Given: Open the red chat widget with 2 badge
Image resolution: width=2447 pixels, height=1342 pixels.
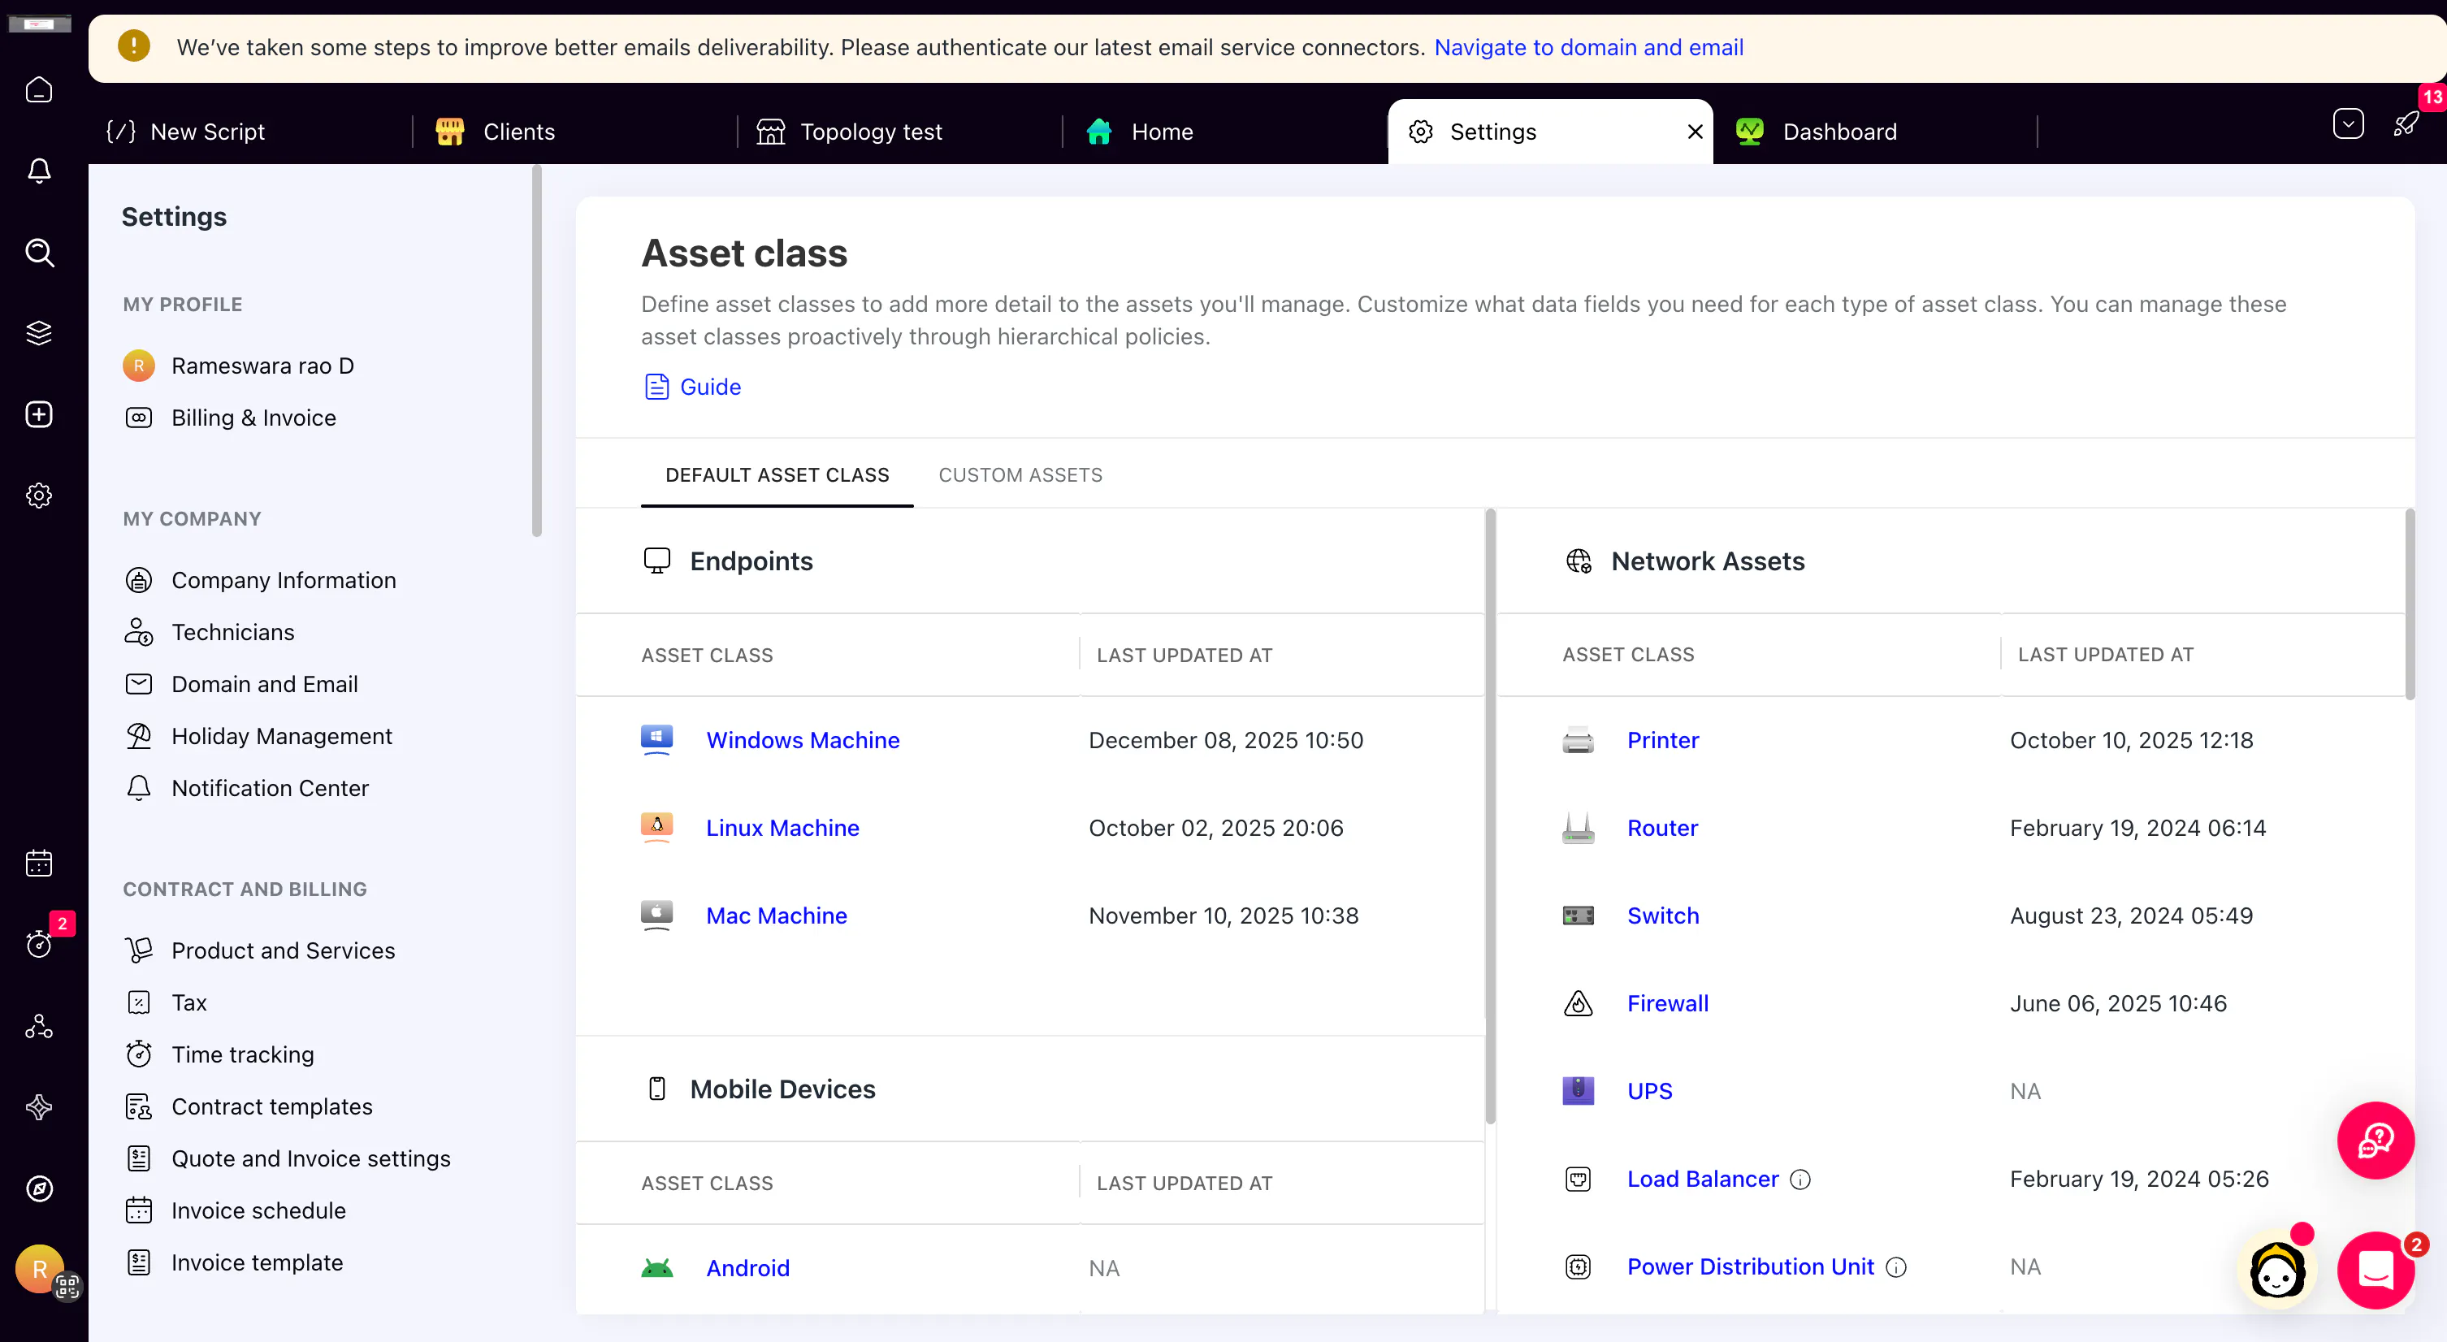Looking at the screenshot, I should pyautogui.click(x=2375, y=1269).
